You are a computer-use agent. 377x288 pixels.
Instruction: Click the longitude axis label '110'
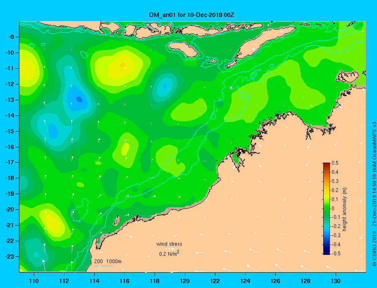click(34, 281)
